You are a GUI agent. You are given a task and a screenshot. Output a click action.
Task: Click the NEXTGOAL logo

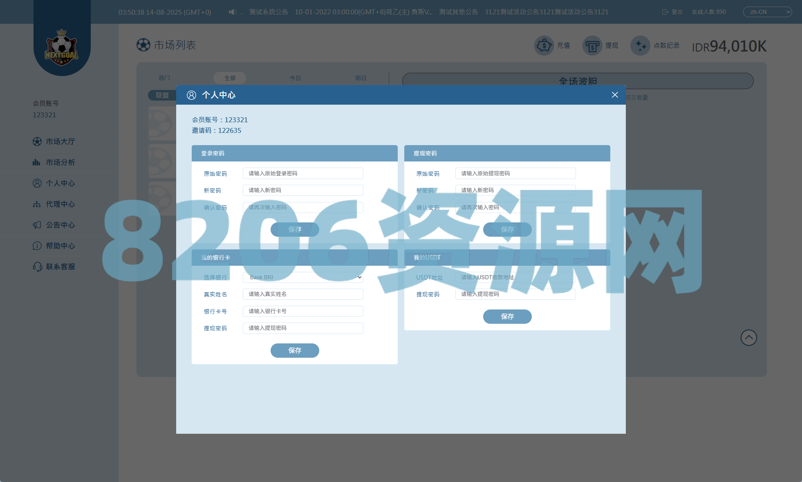tap(61, 48)
